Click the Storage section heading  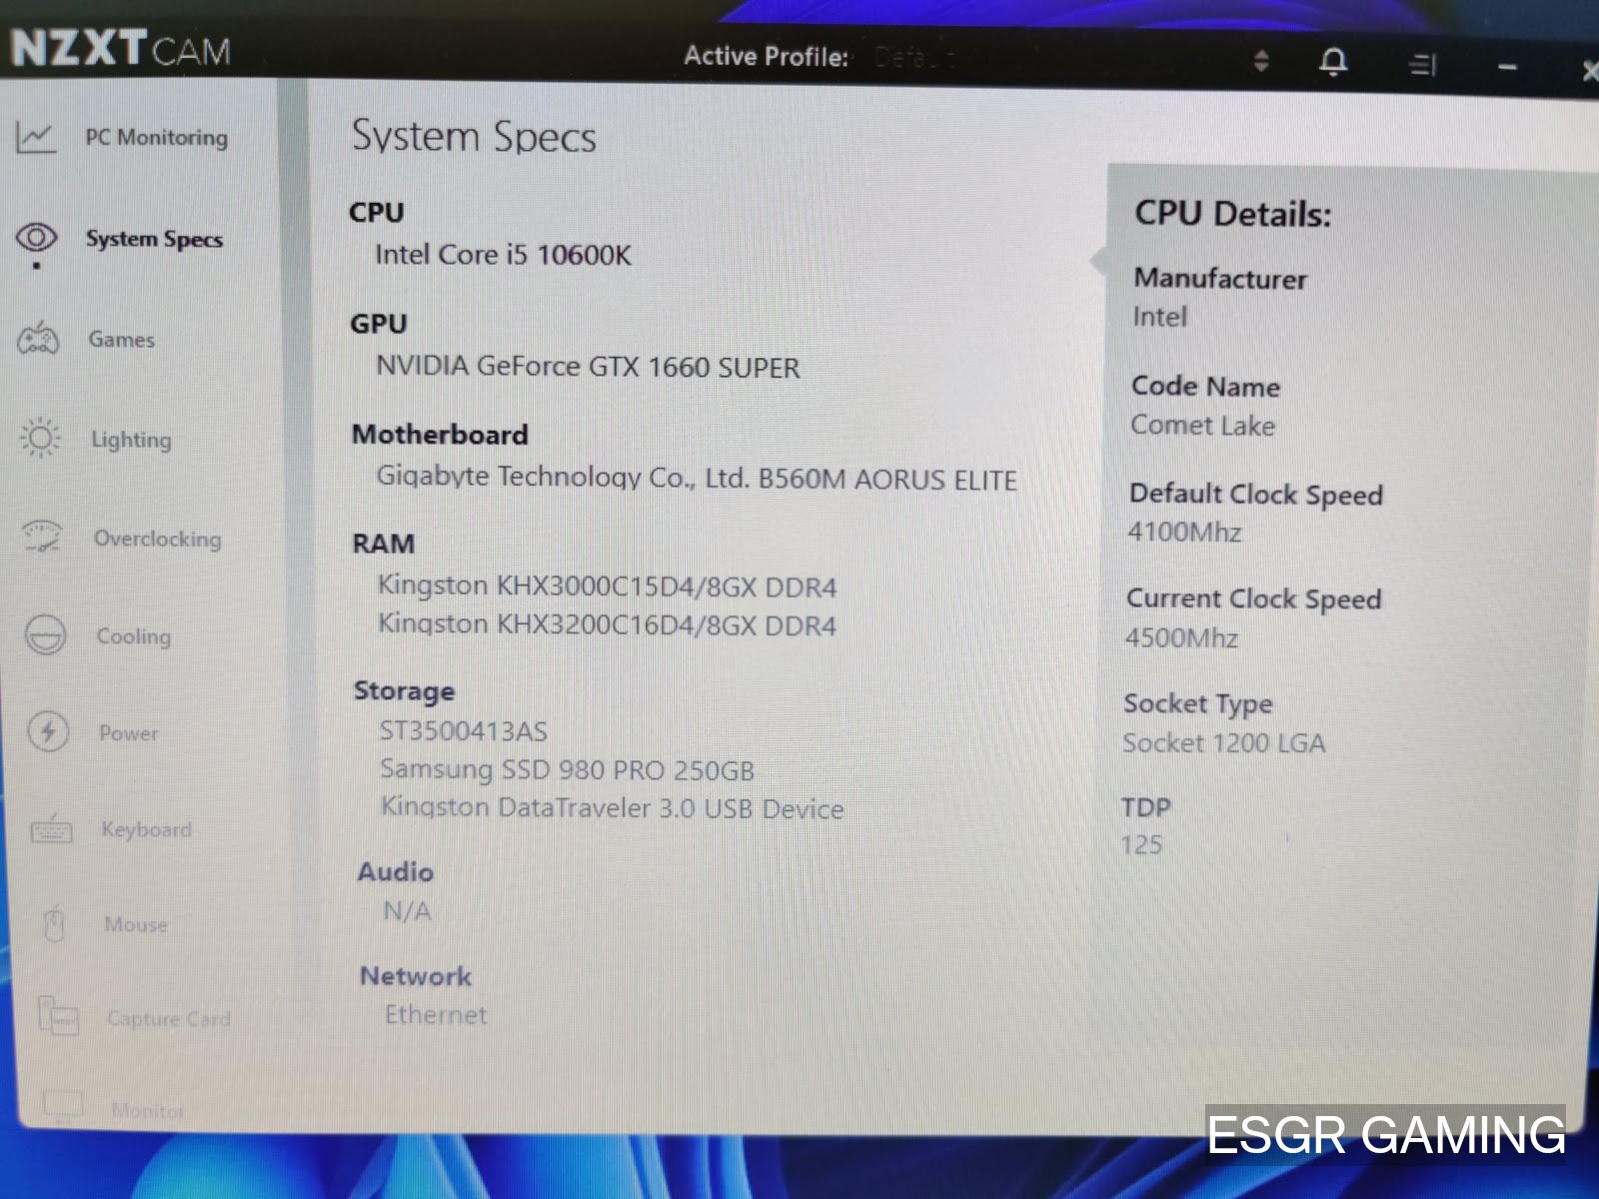pyautogui.click(x=404, y=691)
